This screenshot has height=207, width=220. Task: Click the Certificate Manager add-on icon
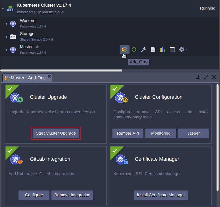pos(121,160)
